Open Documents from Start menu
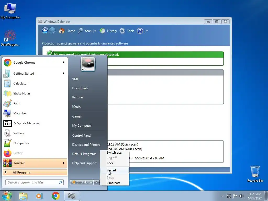Screen dimensions: 268x201 click(x=80, y=88)
